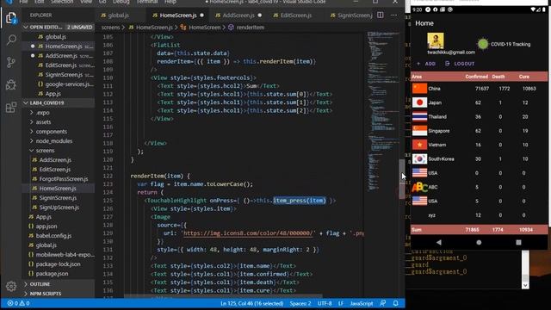Screen dimensions: 551x310
Task: Click the UTF-8 encoding entry
Action: [325, 303]
